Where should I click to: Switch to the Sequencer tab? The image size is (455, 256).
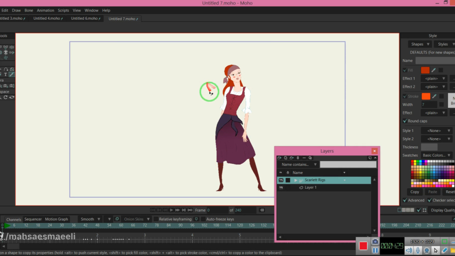33,219
